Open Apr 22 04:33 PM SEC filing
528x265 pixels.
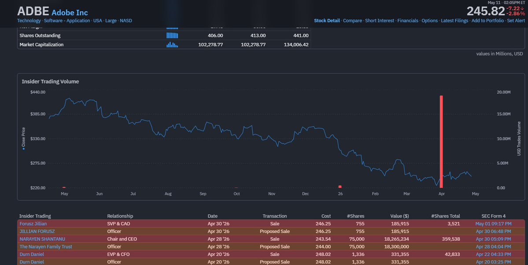(493, 254)
